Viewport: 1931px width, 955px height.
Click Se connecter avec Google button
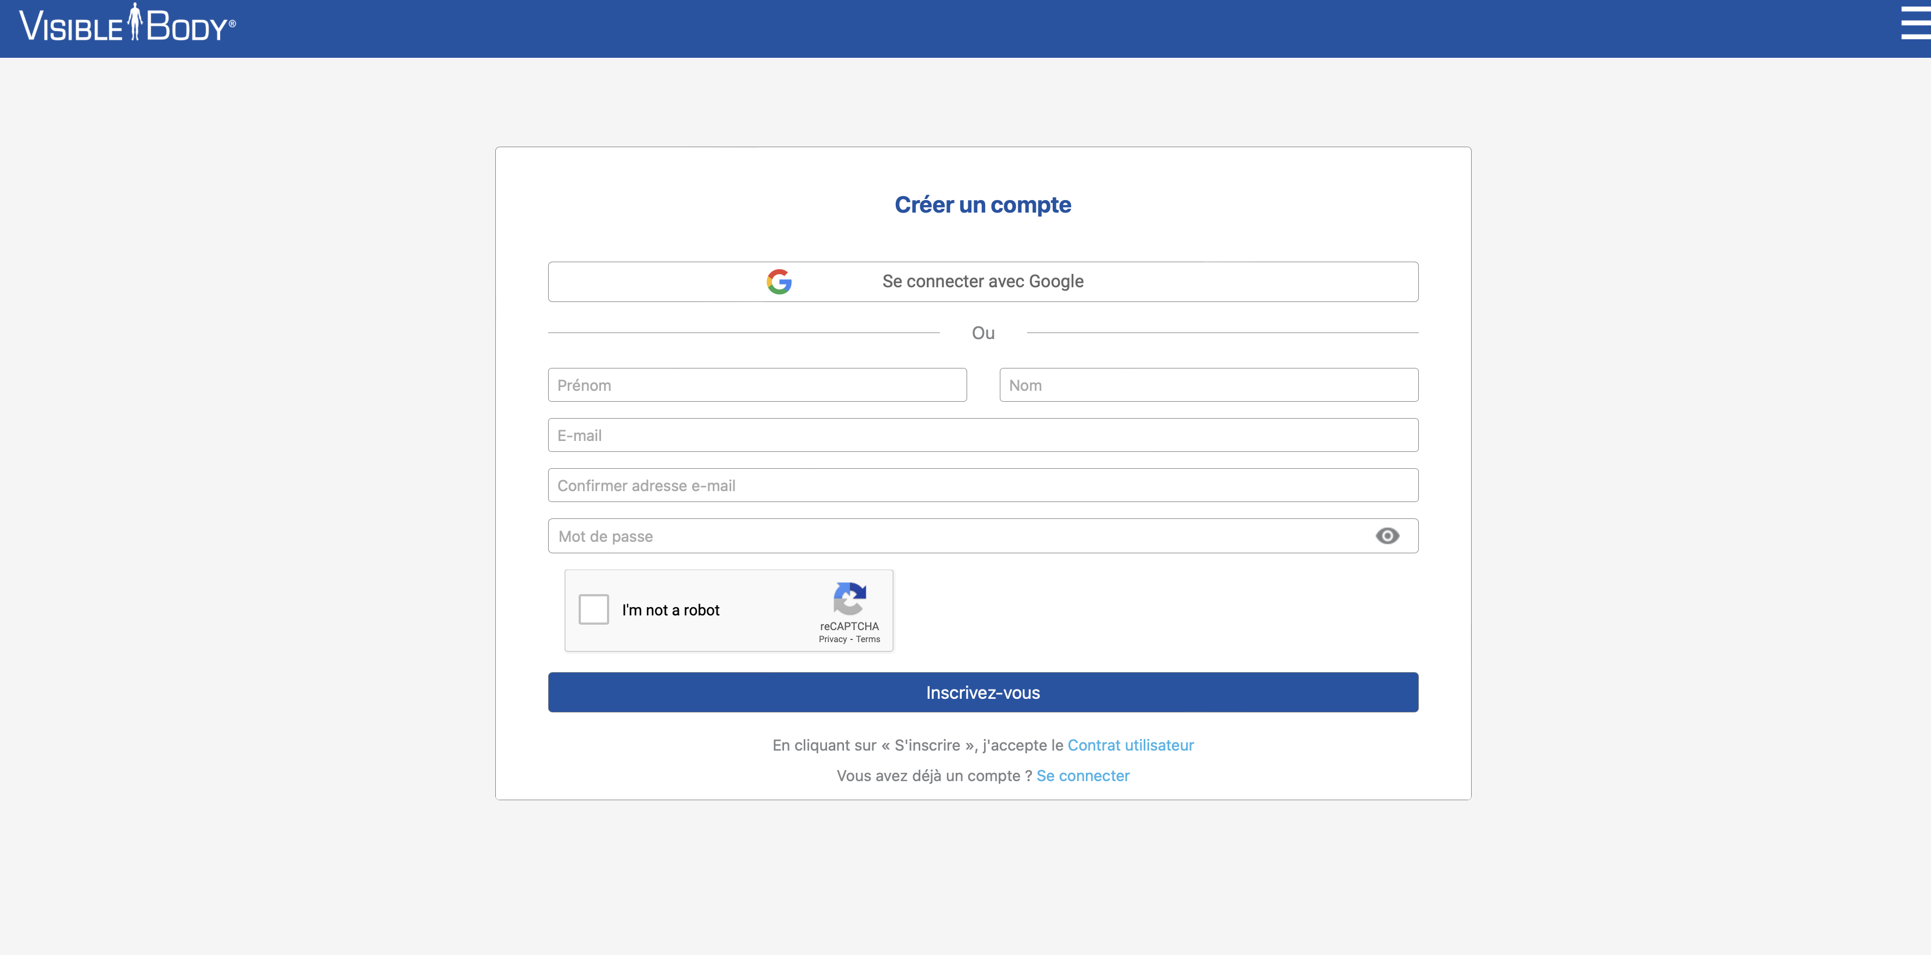[x=983, y=281]
